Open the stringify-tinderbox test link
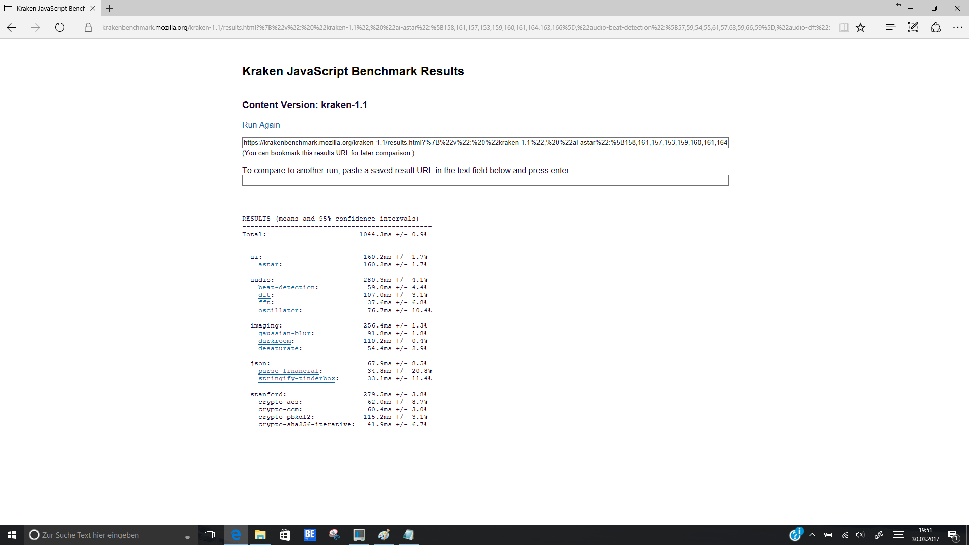Screen dimensions: 969x545 [x=296, y=378]
